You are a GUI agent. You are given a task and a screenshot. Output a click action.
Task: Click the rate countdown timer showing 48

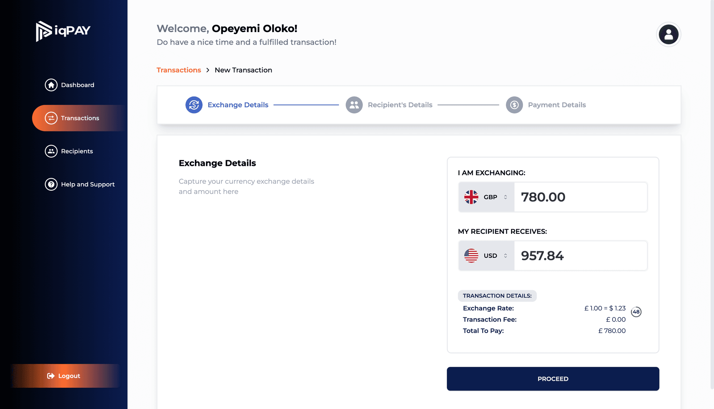pyautogui.click(x=636, y=312)
